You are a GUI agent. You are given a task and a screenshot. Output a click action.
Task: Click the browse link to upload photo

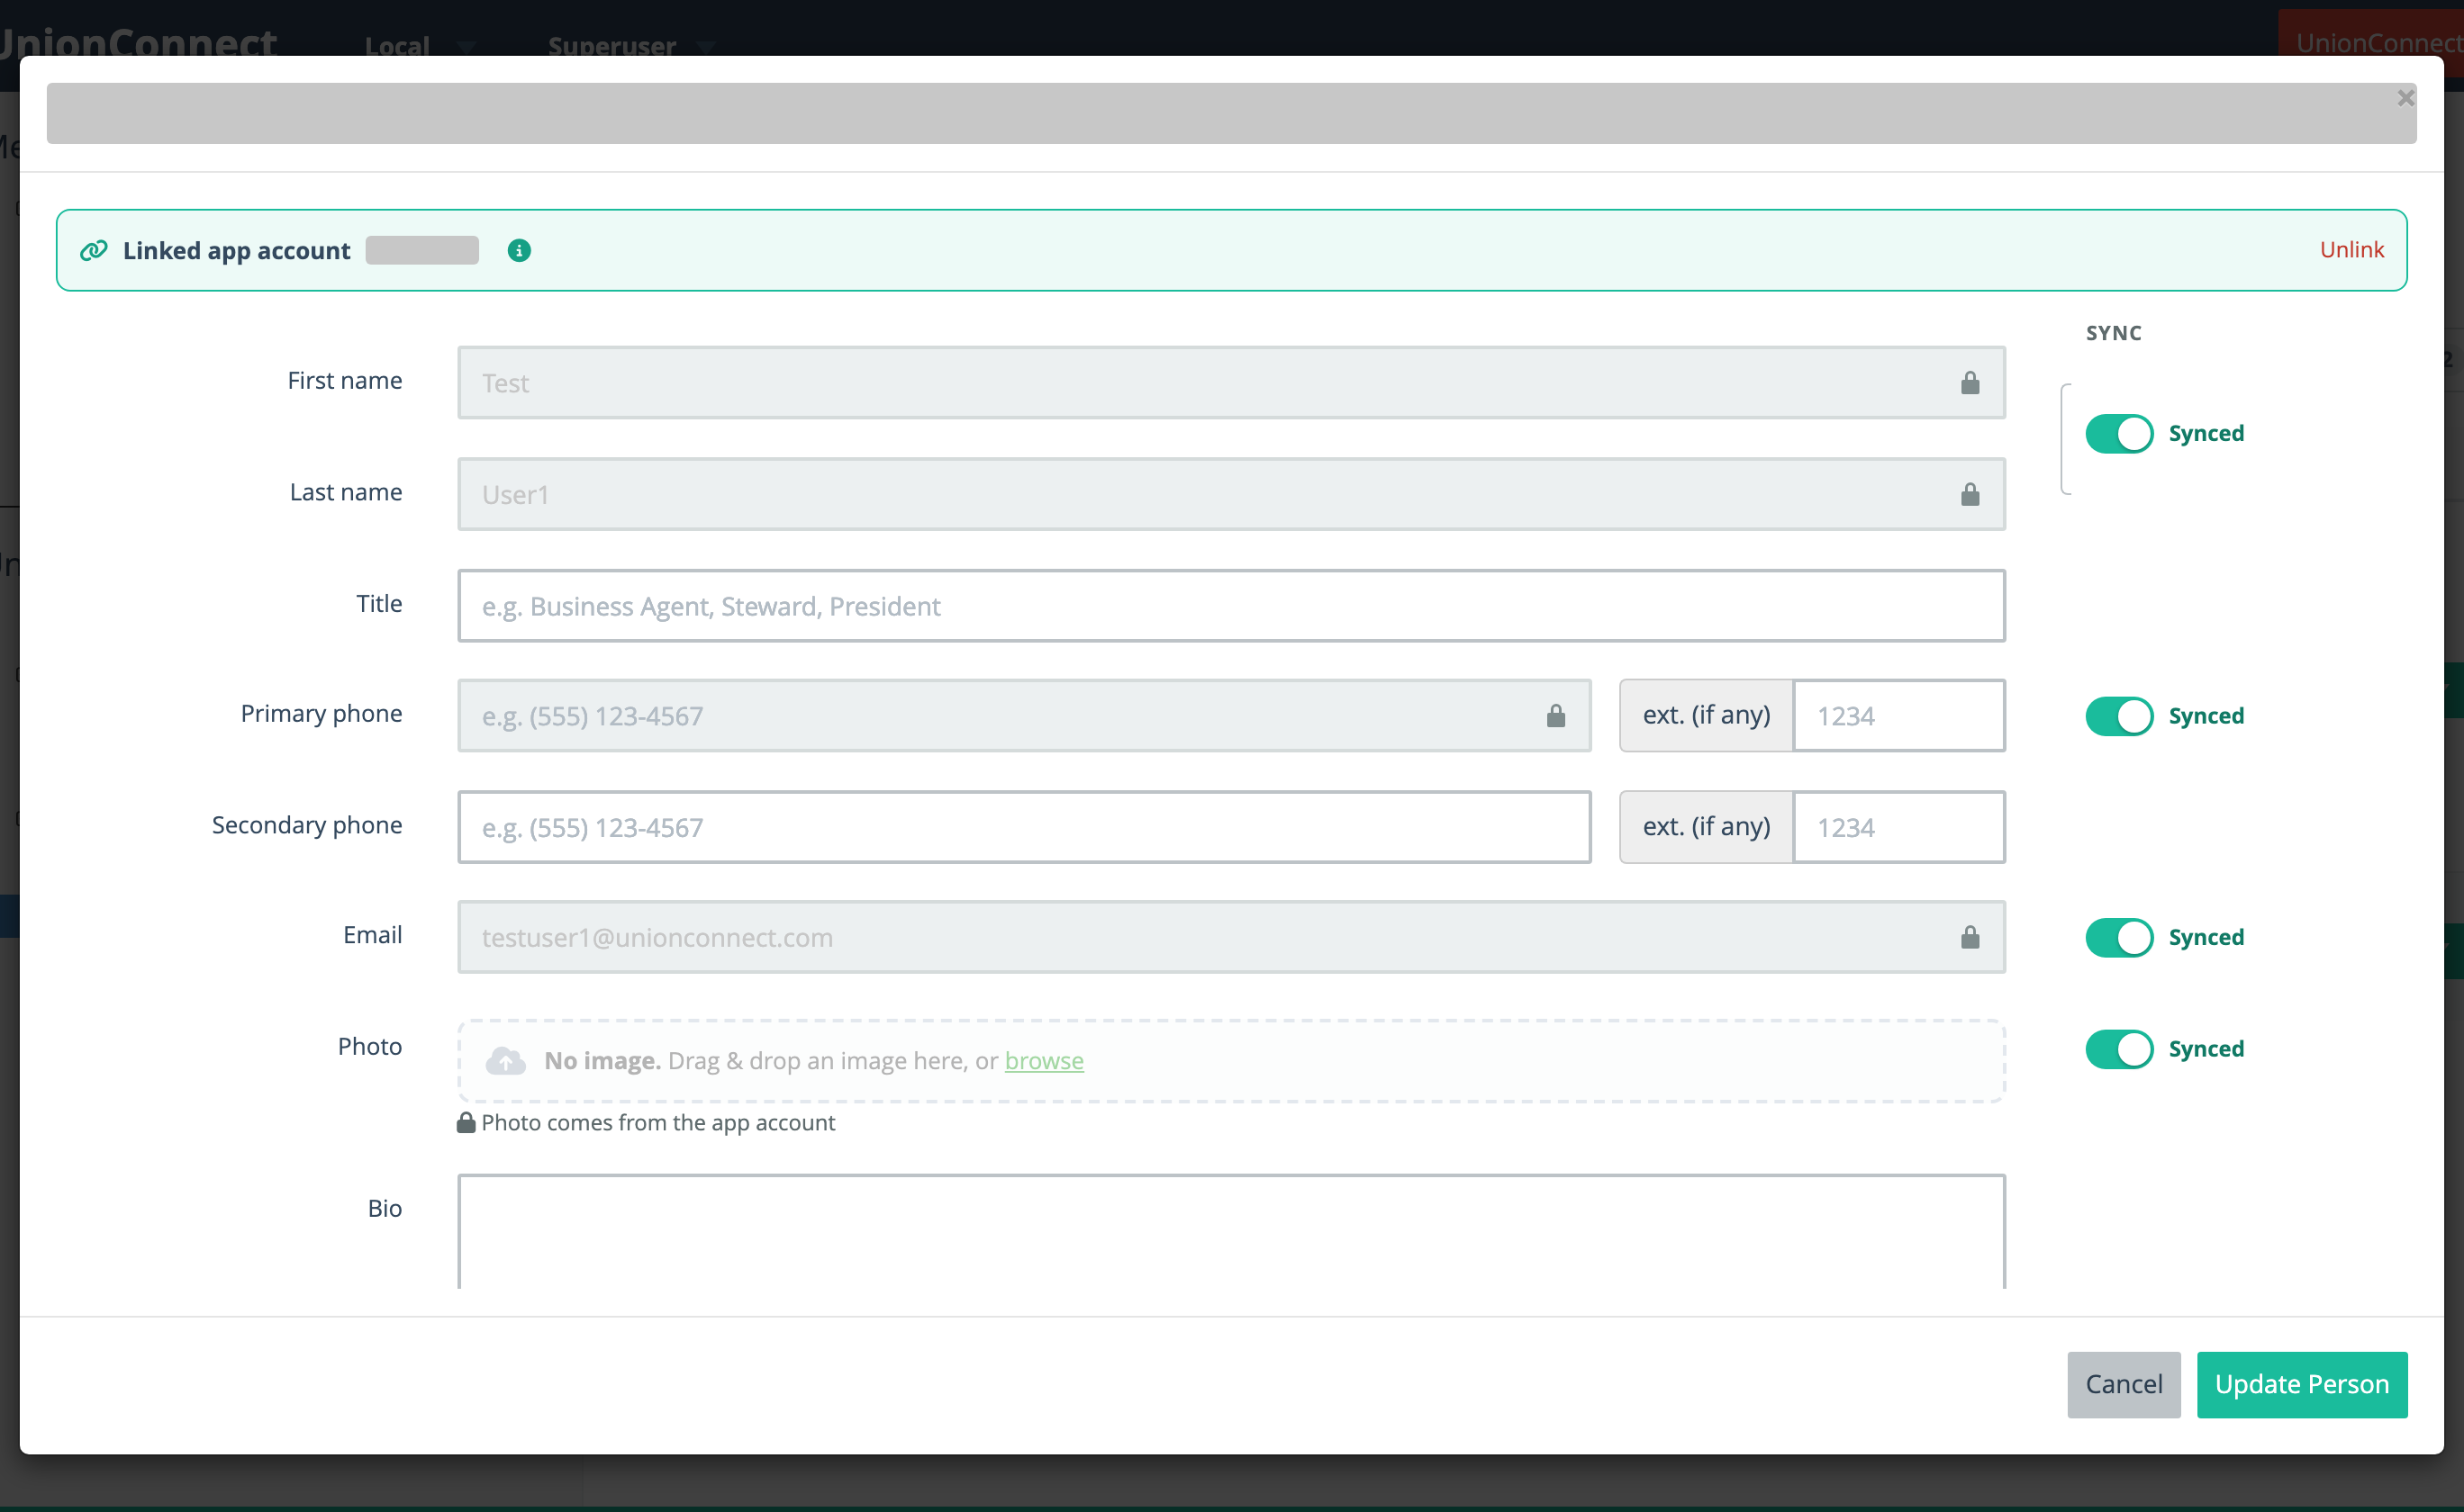click(1044, 1060)
